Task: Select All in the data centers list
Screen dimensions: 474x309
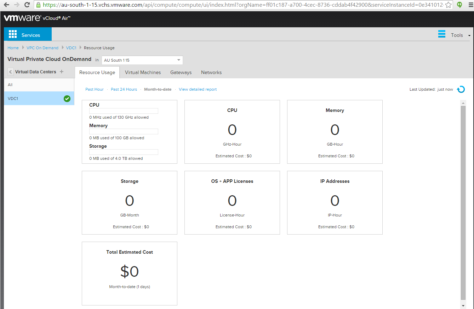Action: [39, 85]
